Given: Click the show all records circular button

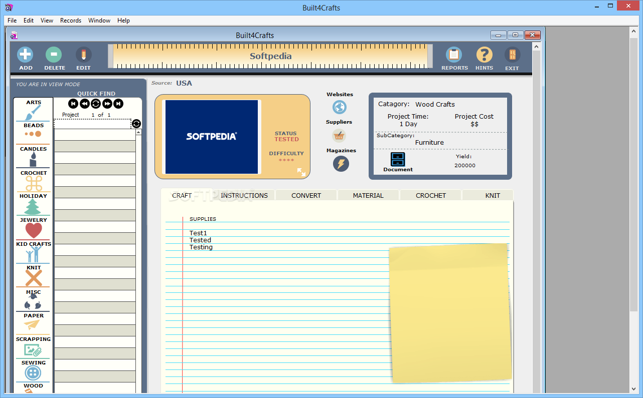Looking at the screenshot, I should [96, 104].
